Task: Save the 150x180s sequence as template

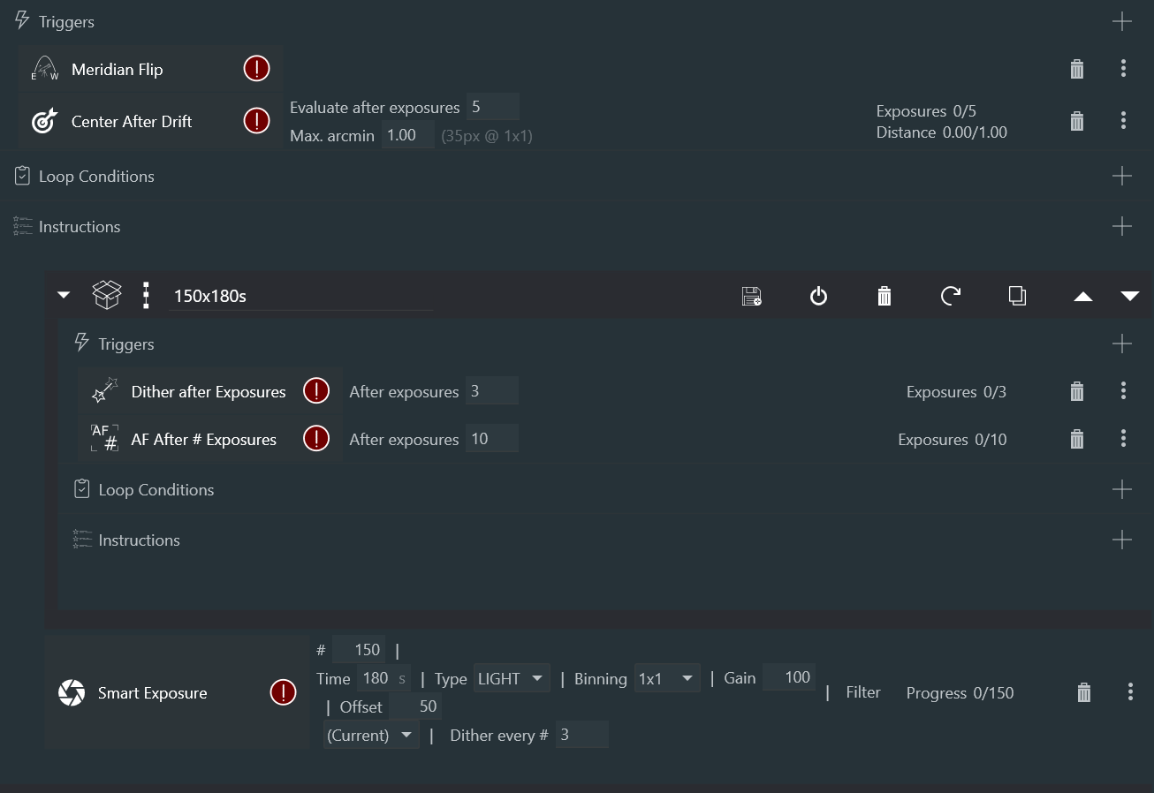Action: pyautogui.click(x=751, y=296)
